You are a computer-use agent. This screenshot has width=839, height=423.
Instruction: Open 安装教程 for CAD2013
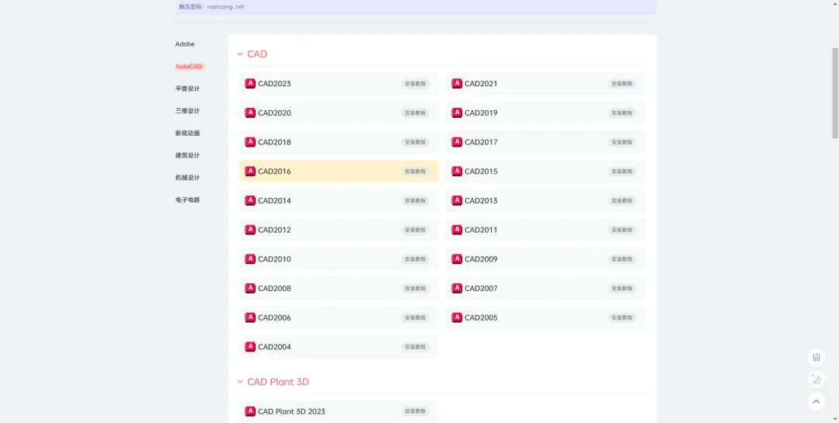click(x=621, y=200)
